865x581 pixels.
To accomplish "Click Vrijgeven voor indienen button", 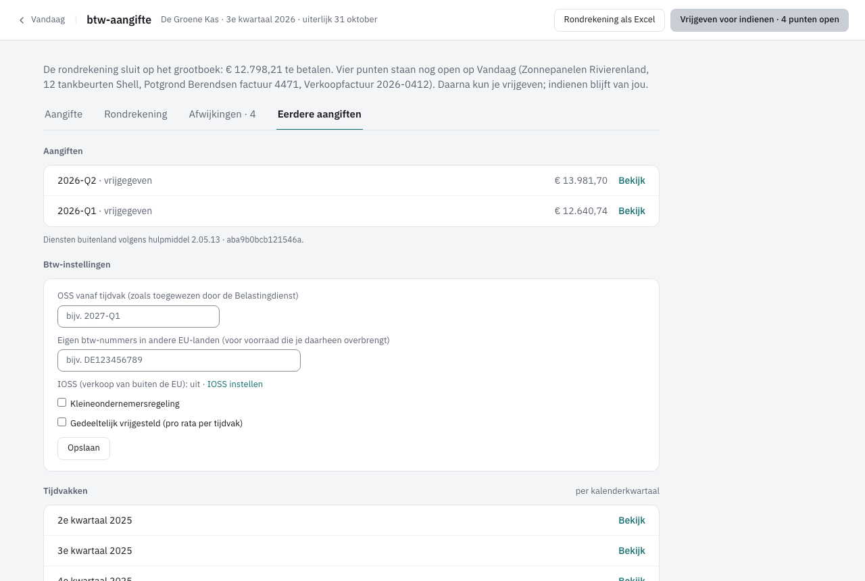I will pyautogui.click(x=760, y=20).
